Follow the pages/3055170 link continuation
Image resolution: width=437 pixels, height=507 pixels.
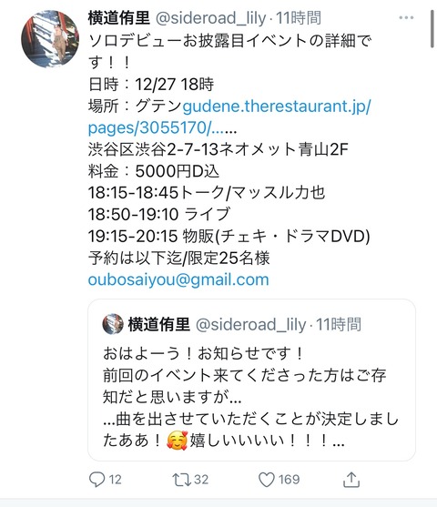[x=162, y=127]
